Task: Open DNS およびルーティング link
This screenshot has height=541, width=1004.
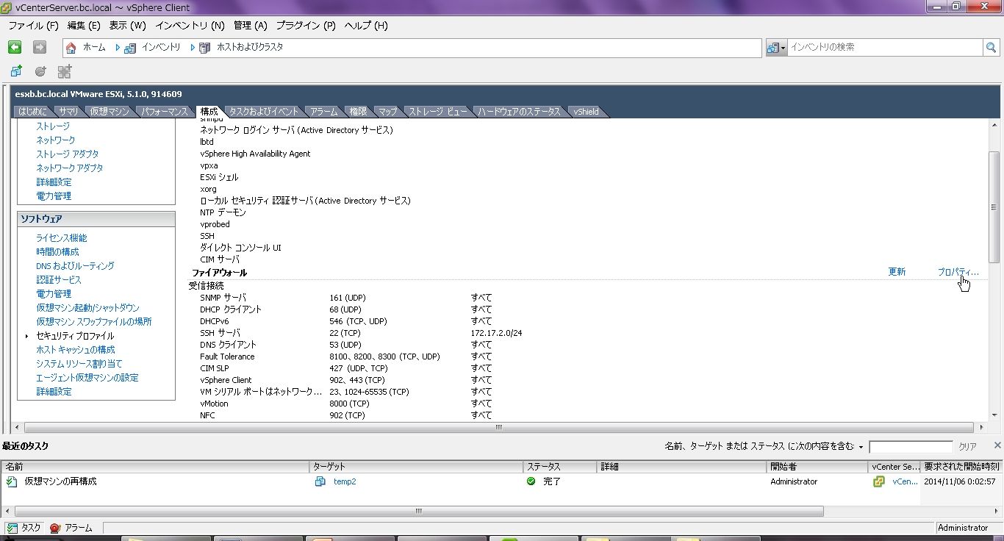Action: click(75, 266)
